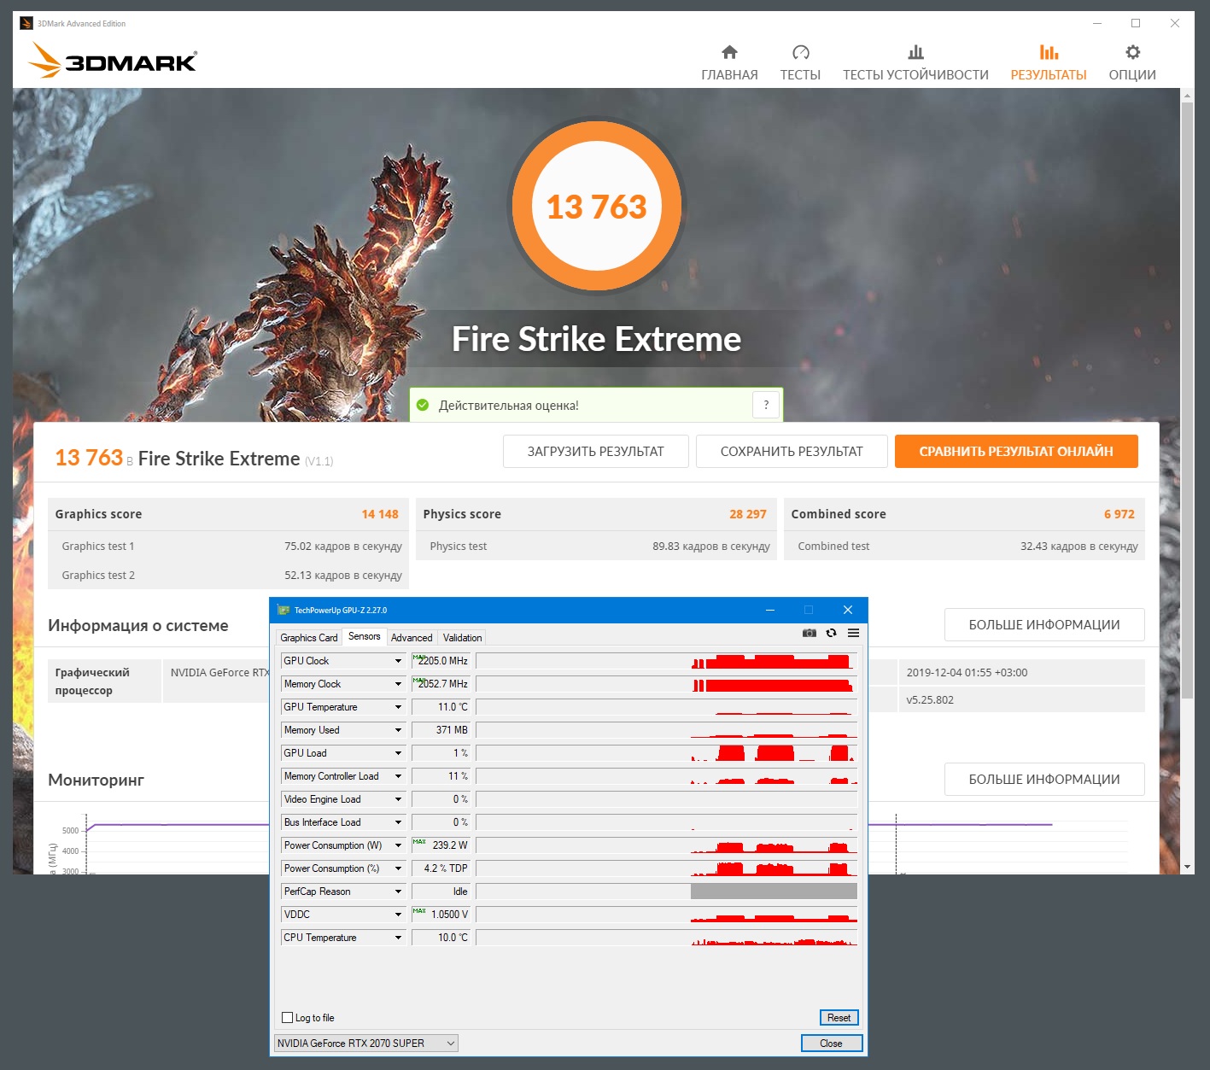Click the 3DMark vertical scrollbar

click(x=1187, y=401)
